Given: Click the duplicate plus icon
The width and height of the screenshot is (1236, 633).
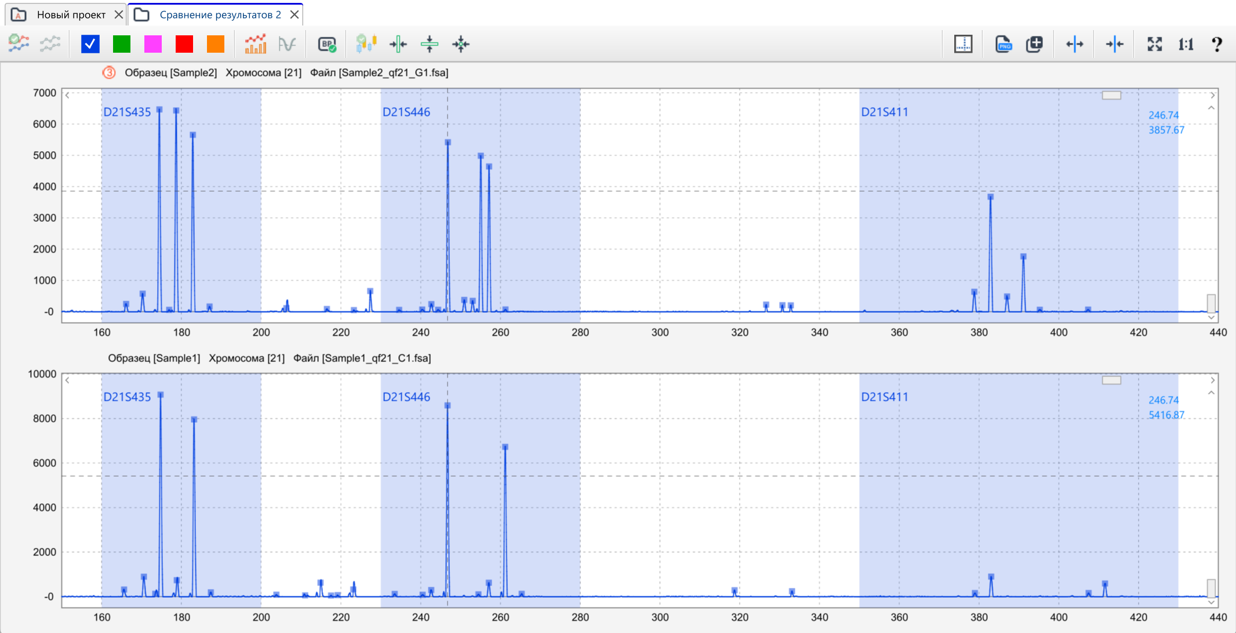Looking at the screenshot, I should [1034, 44].
